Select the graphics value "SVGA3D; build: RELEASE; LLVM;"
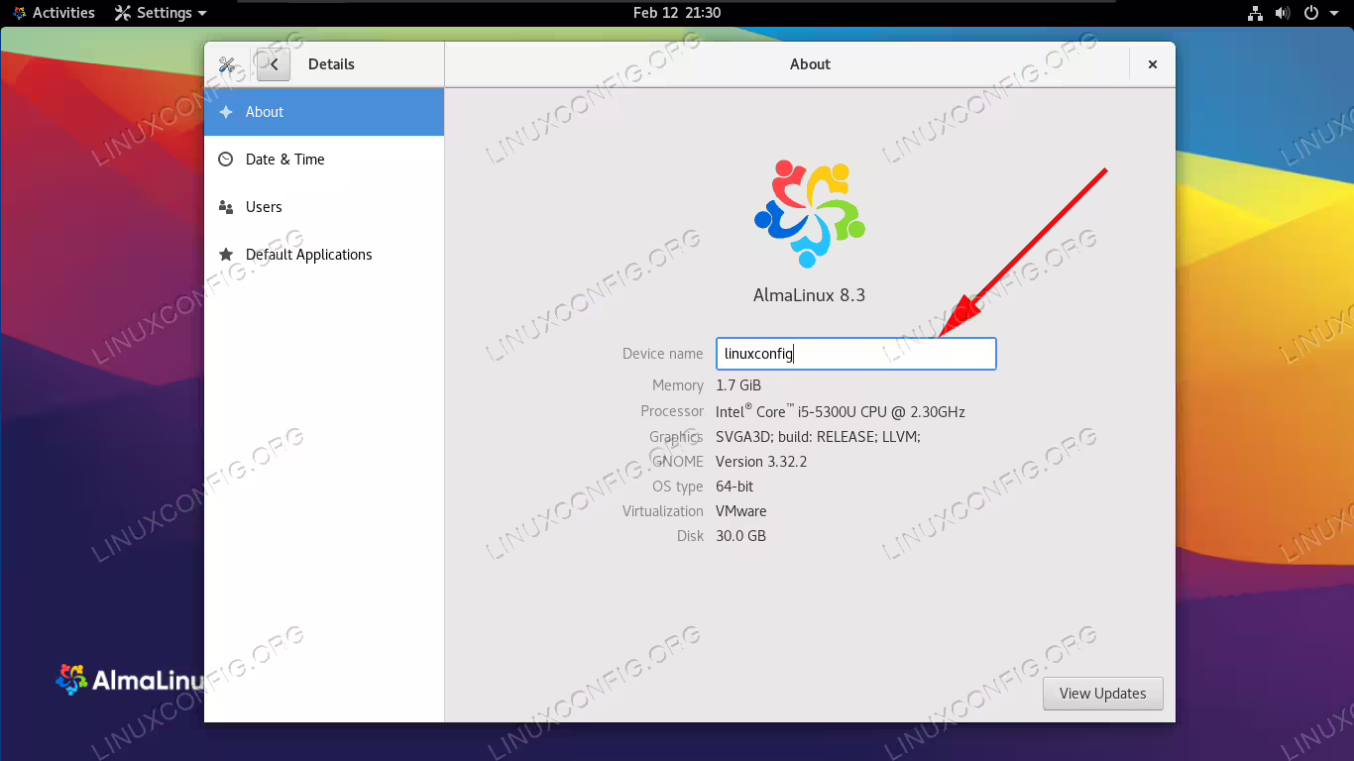The height and width of the screenshot is (761, 1354). click(x=819, y=437)
